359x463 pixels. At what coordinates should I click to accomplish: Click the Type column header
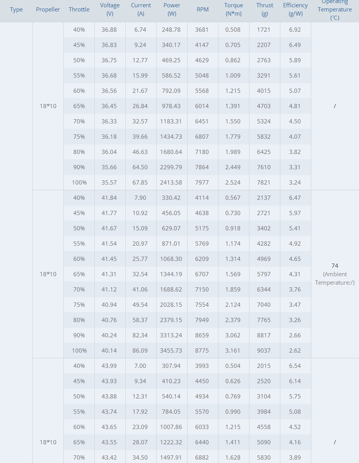(16, 10)
